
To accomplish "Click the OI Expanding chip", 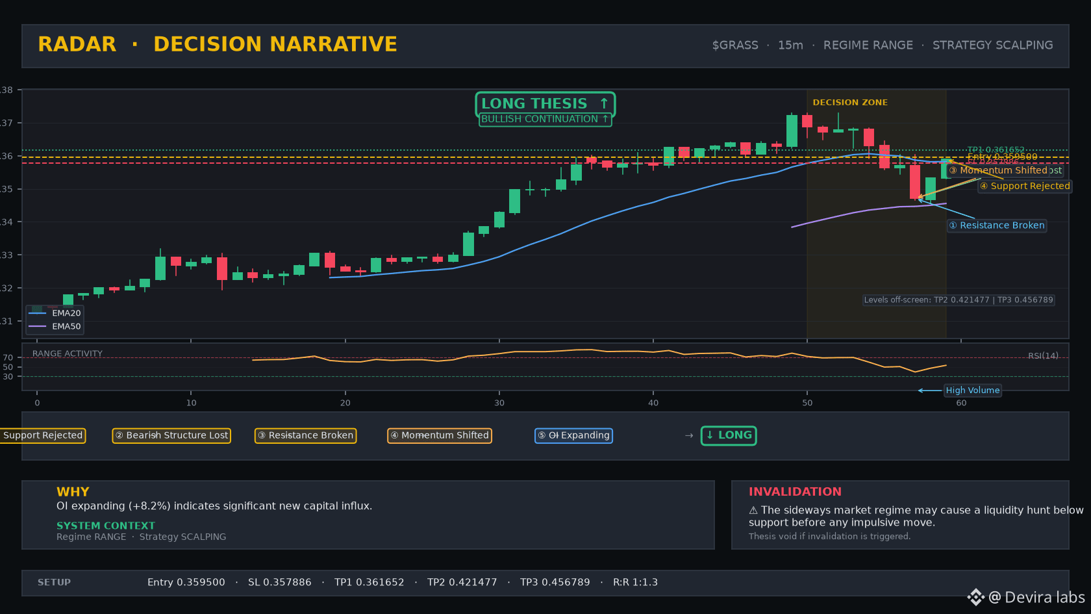I will [x=573, y=435].
